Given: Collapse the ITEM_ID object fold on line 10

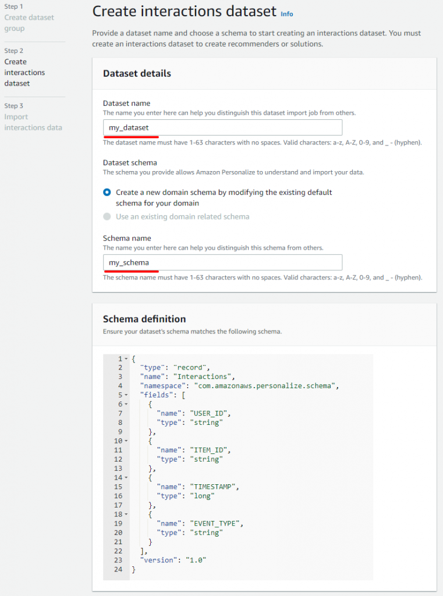Looking at the screenshot, I should [x=126, y=441].
